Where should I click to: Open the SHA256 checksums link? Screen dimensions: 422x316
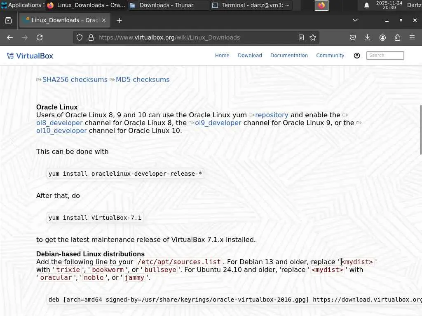click(x=75, y=80)
